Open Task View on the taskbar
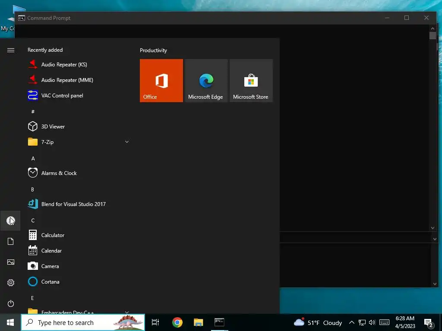This screenshot has height=331, width=442. [155, 322]
